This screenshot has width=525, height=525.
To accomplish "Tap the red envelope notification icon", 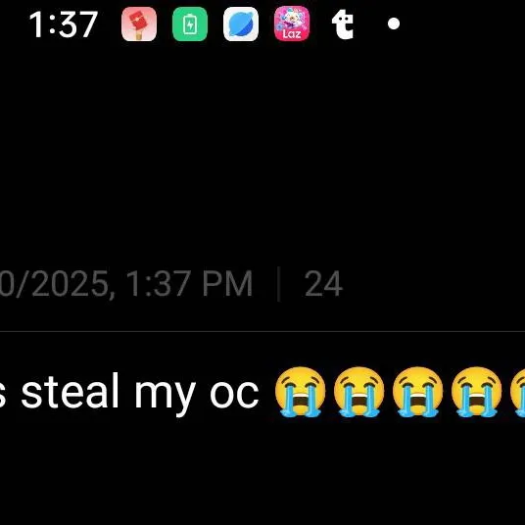I will [139, 24].
